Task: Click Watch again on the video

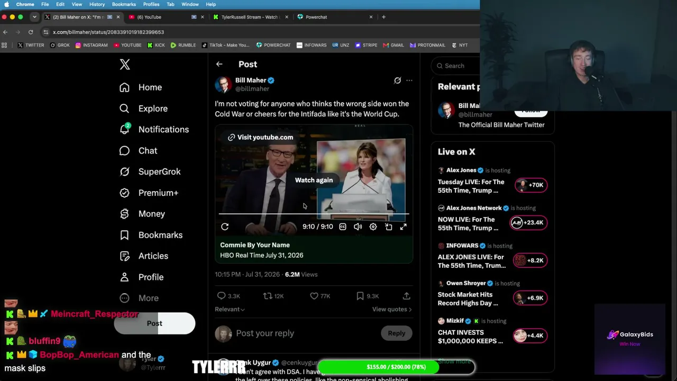Action: 314,180
